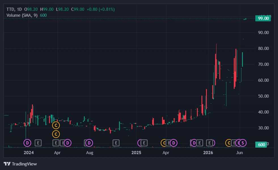
Task: Click the +0.80 (+0.81%) change text
Action: [101, 9]
